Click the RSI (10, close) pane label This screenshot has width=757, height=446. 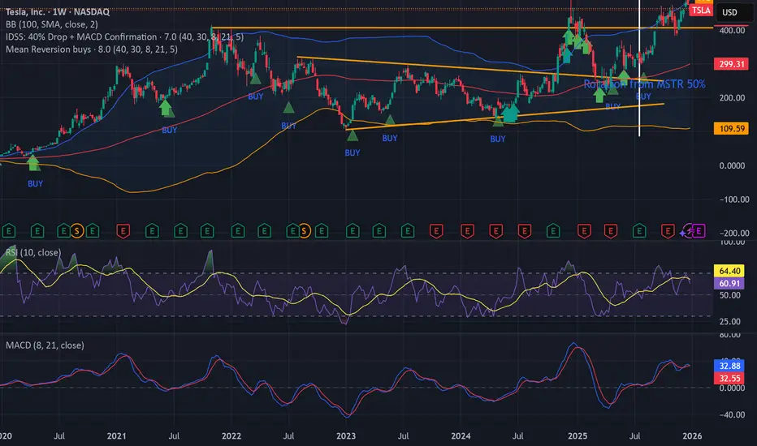click(33, 252)
